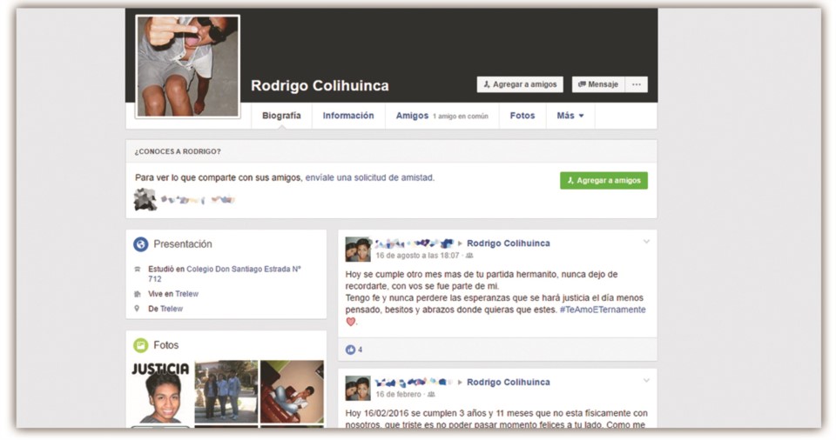Click the Mensaje button
The width and height of the screenshot is (836, 440).
pos(598,84)
